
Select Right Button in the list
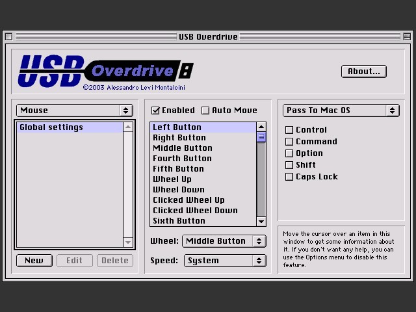point(203,138)
